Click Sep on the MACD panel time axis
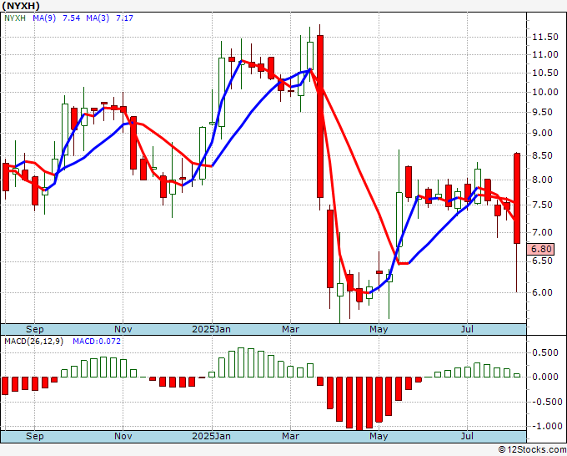Image resolution: width=567 pixels, height=456 pixels. click(35, 436)
